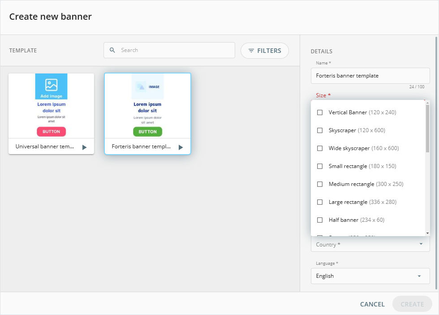439x315 pixels.
Task: Select Large rectangle (336 x 280) option
Action: [x=362, y=202]
